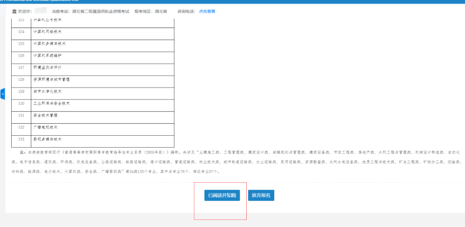The image size is (465, 227).
Task: Click the 计算机系统维护 table cell
Action: (x=102, y=58)
